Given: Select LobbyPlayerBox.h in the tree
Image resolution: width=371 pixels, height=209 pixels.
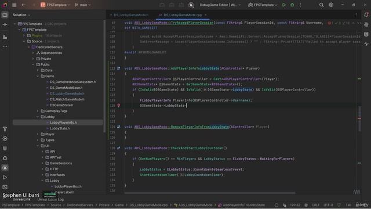Looking at the screenshot, I should (x=68, y=186).
